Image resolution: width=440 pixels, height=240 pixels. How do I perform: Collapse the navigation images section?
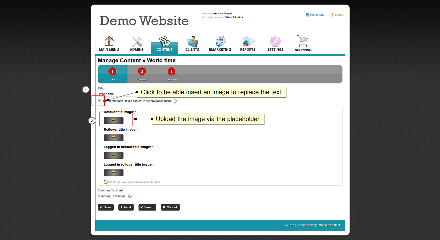[175, 101]
